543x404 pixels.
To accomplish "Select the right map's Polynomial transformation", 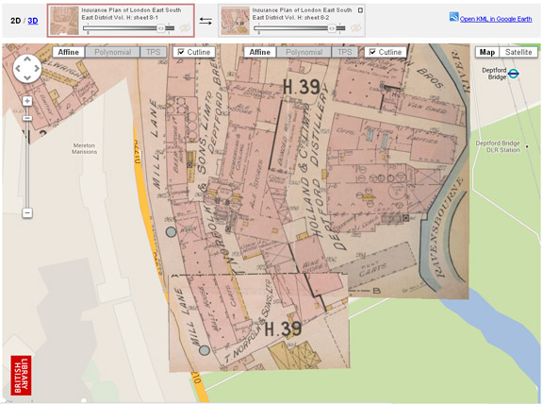I will click(304, 52).
